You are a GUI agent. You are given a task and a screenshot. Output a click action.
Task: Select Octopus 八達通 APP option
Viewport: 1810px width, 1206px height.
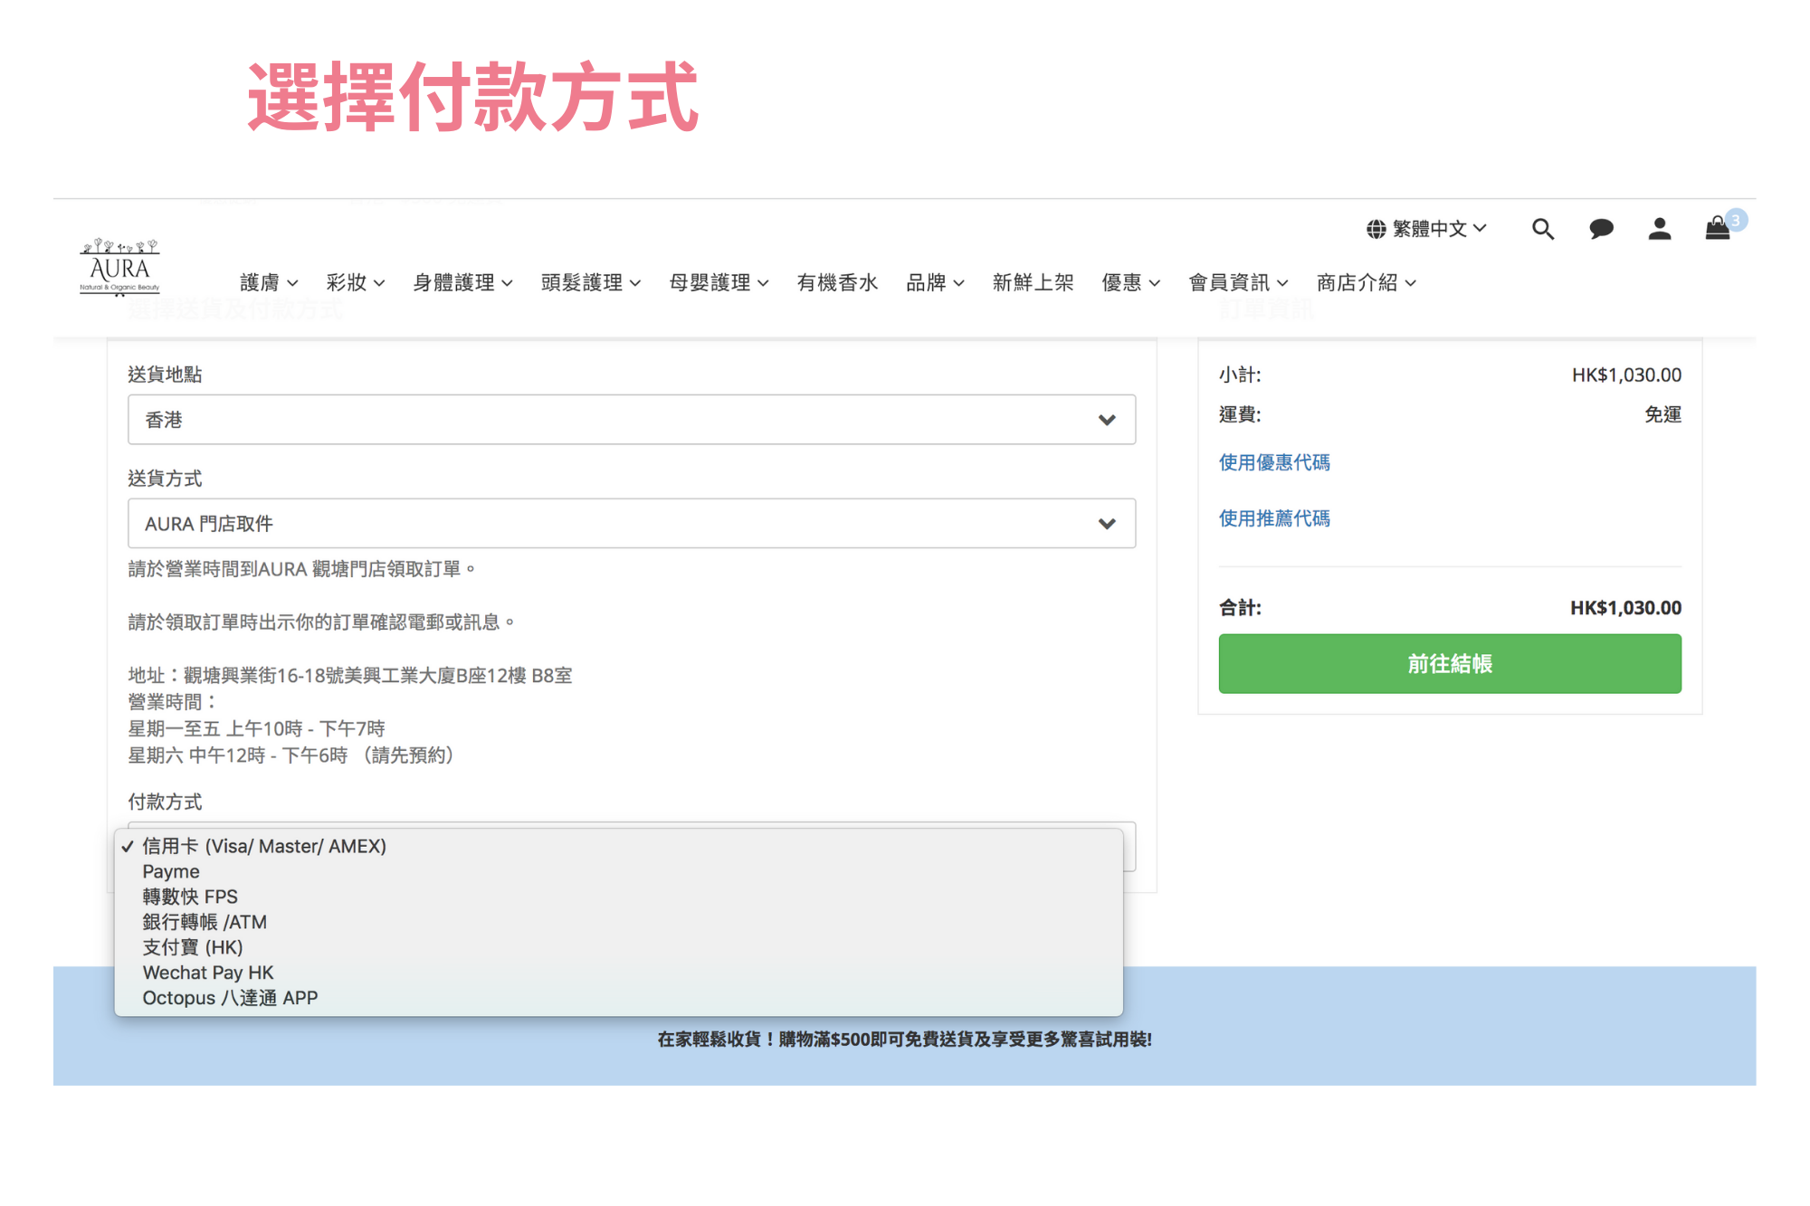coord(230,998)
